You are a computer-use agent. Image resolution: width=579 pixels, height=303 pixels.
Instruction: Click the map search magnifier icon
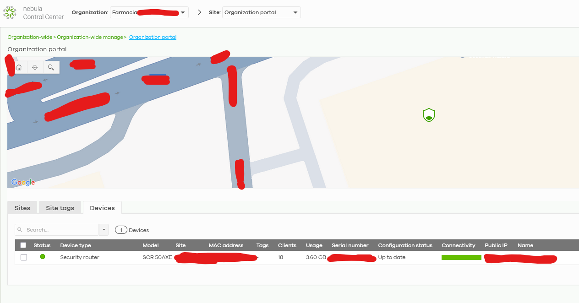[x=51, y=67]
